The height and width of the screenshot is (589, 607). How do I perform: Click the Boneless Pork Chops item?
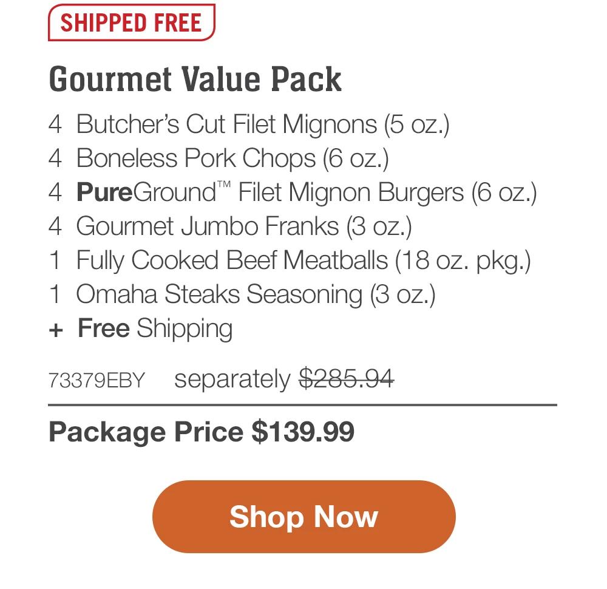click(x=232, y=158)
